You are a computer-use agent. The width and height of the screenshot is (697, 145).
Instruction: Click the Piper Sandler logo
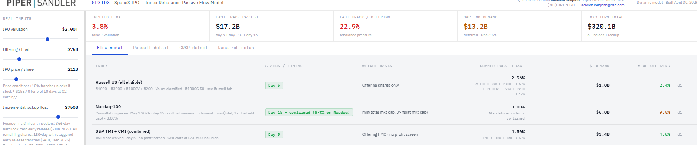pyautogui.click(x=41, y=3)
